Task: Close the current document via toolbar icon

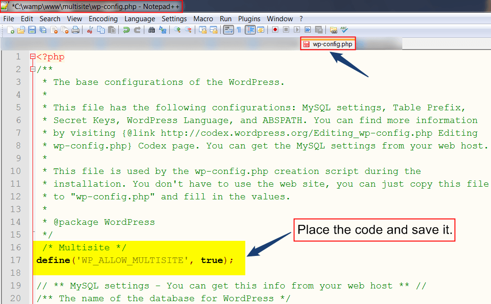Action: coord(54,30)
